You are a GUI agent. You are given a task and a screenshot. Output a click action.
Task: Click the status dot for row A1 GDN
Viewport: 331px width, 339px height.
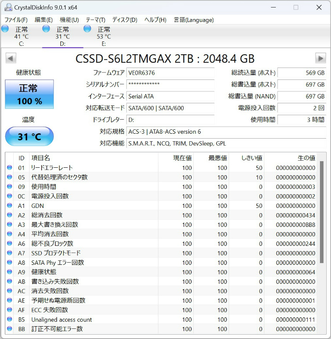(10, 205)
